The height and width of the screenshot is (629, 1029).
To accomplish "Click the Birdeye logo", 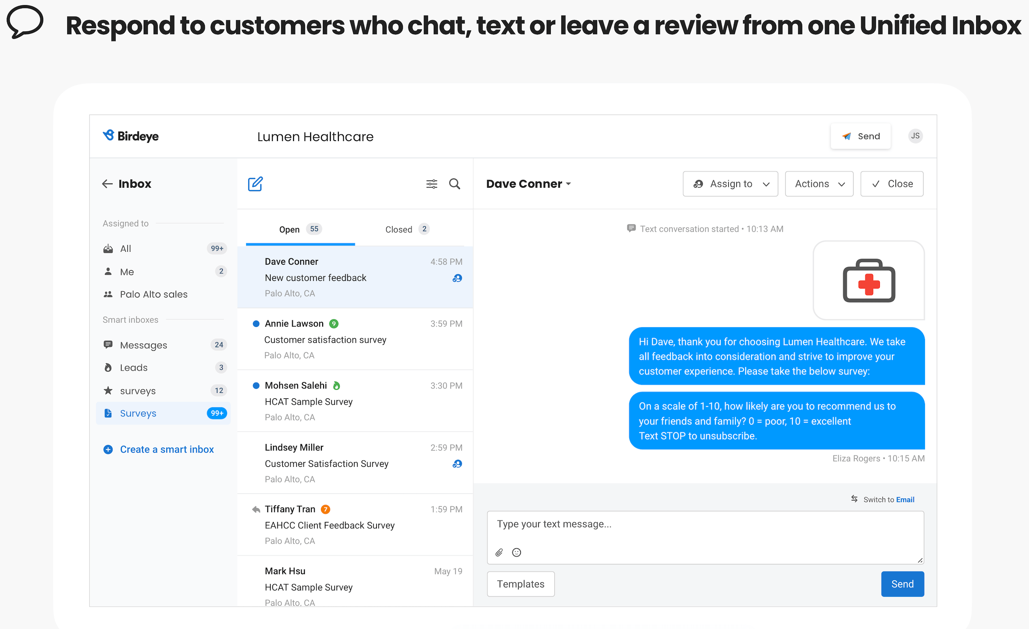I will [x=130, y=136].
